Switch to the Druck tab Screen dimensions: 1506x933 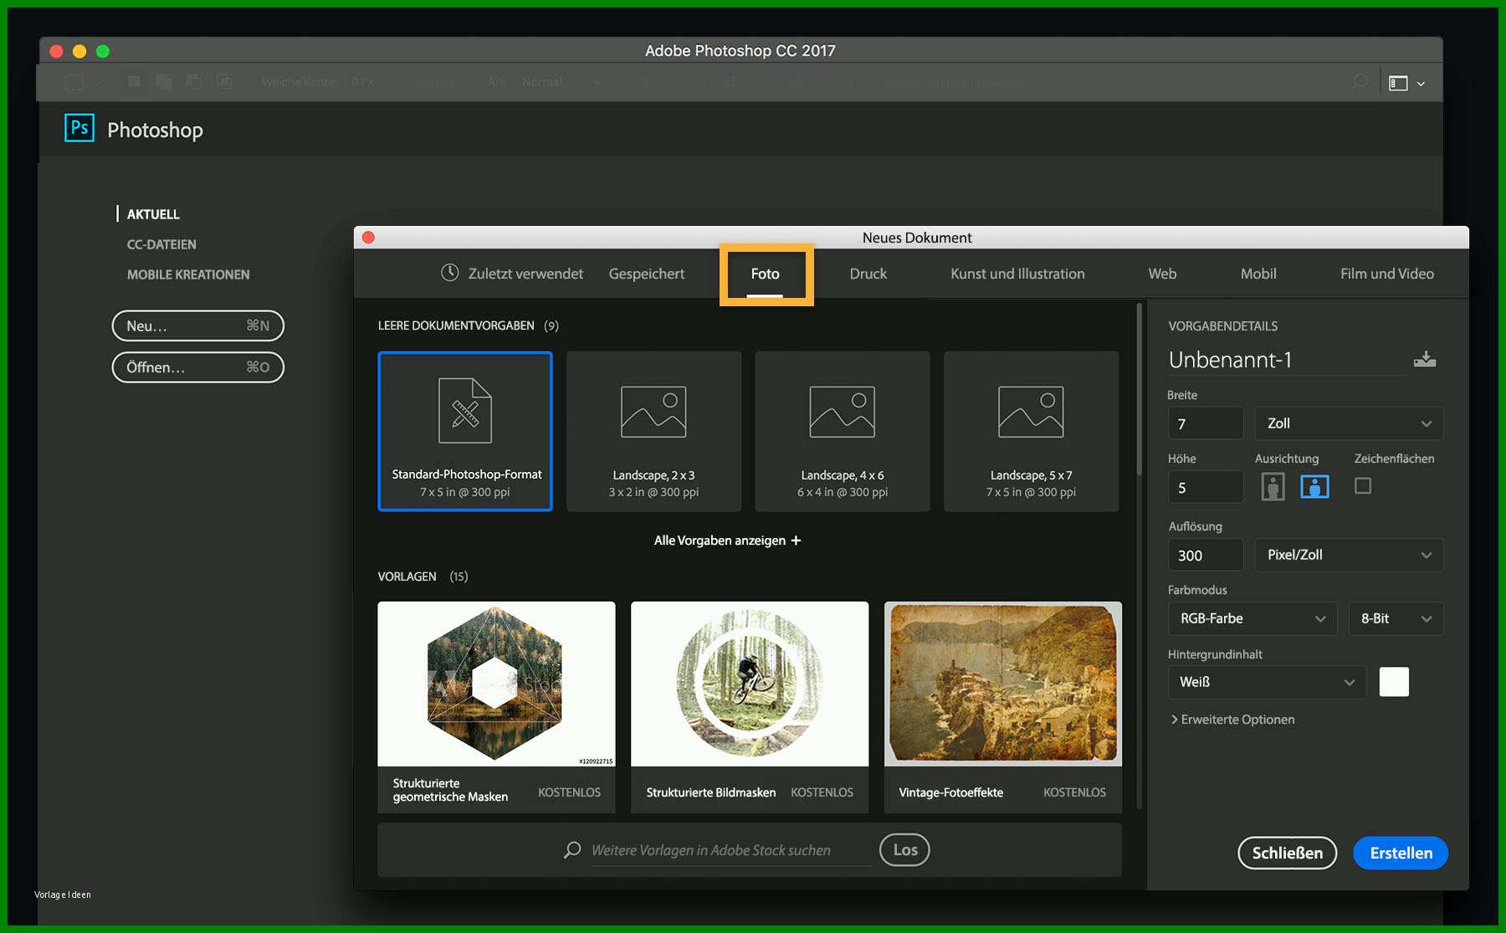[x=868, y=274]
